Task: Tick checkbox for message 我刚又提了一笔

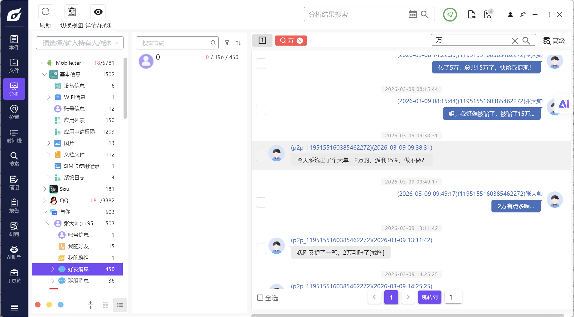Action: (x=261, y=249)
